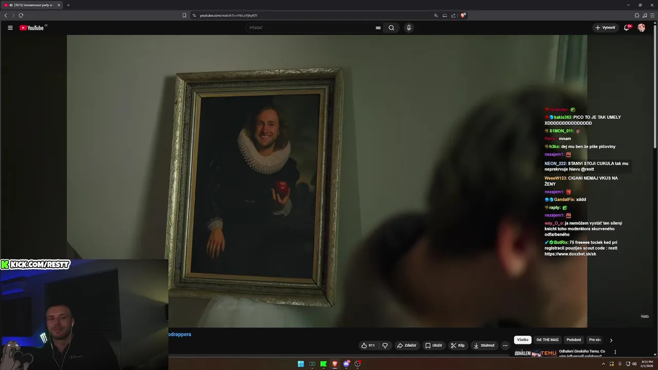
Task: Open the on-screen keyboard in the search box
Action: pos(378,28)
